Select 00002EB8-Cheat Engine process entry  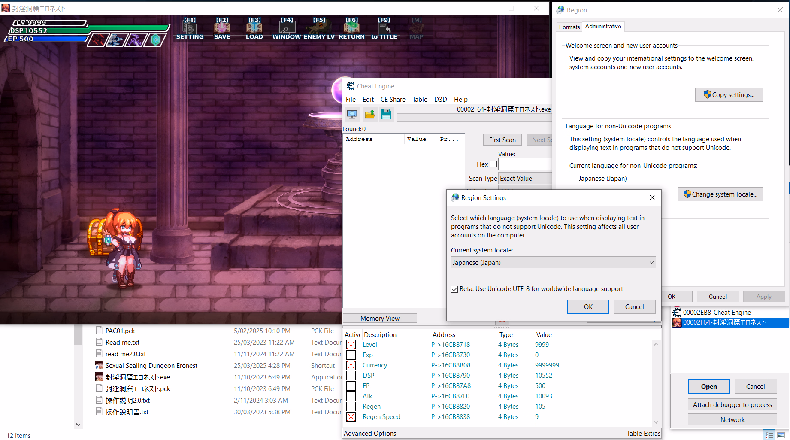pyautogui.click(x=729, y=312)
